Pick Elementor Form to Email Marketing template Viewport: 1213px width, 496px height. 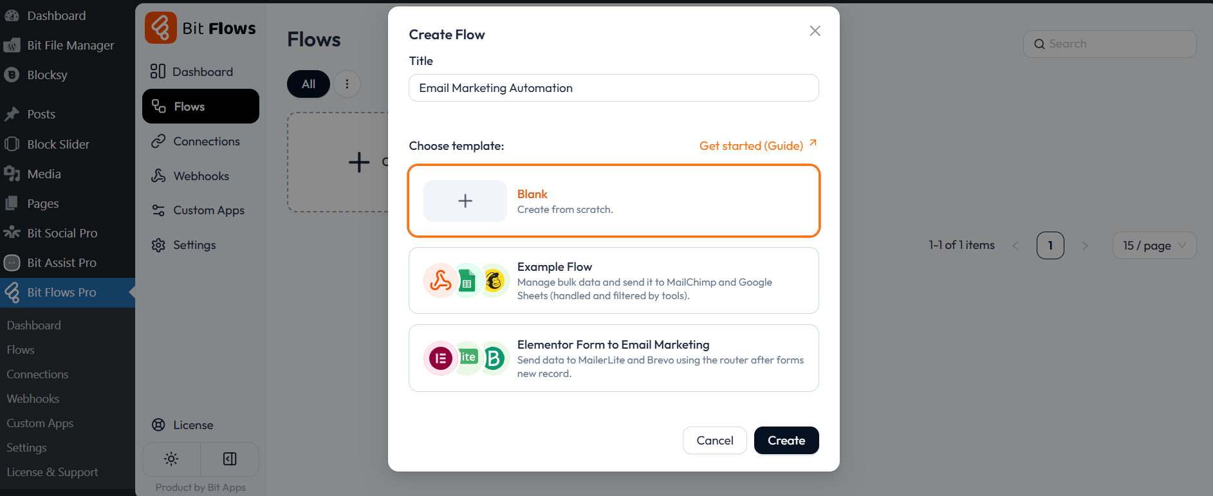(613, 358)
